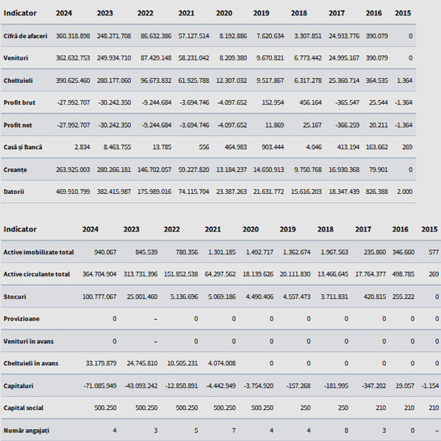The width and height of the screenshot is (441, 441).
Task: Click the 2024 Cifră de afaceri value 360.318.898
Action: tap(73, 36)
